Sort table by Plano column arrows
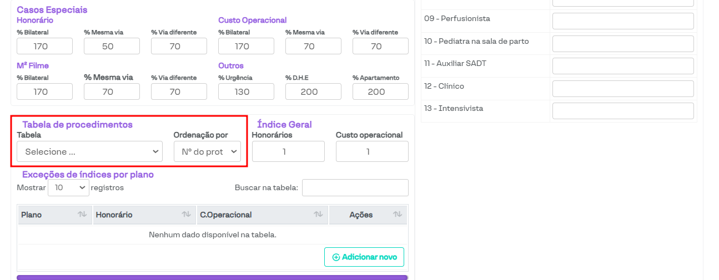Screen dimensions: 719x280 point(82,215)
